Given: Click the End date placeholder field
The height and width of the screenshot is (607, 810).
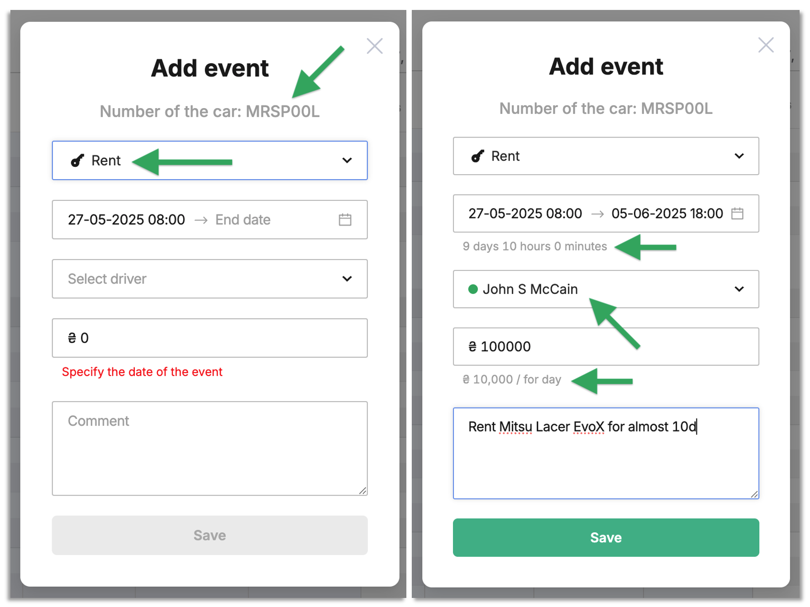Looking at the screenshot, I should click(243, 220).
